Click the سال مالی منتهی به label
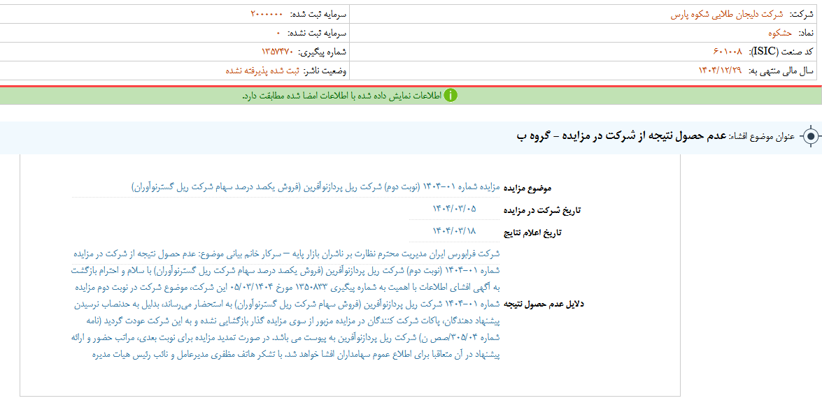Image resolution: width=822 pixels, height=412 pixels. 781,70
